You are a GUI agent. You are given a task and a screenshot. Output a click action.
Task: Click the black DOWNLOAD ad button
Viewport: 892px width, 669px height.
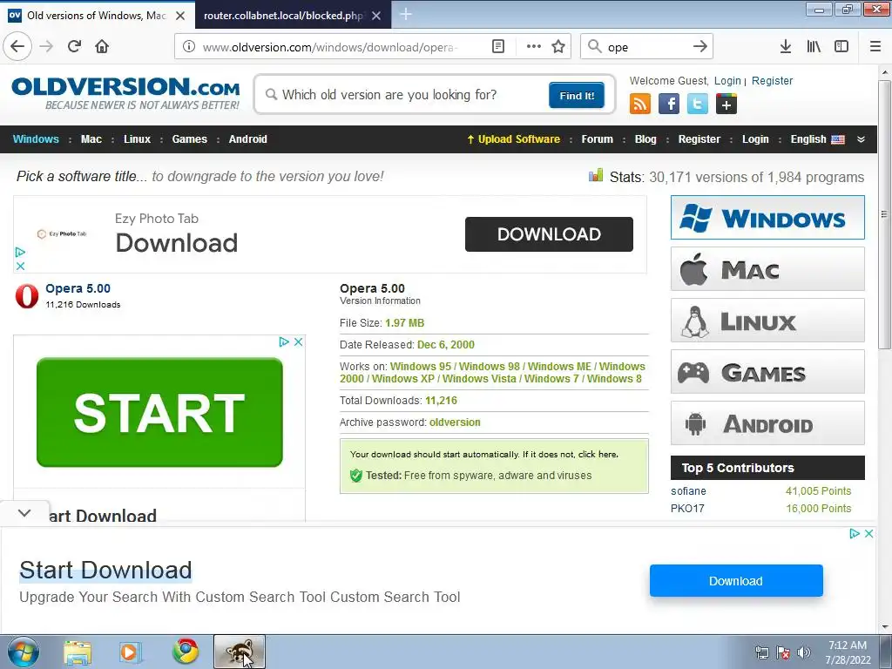[549, 233]
